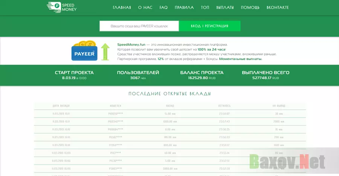Click the paid total 527748.17 RUB
This screenshot has width=339, height=176.
click(x=266, y=78)
